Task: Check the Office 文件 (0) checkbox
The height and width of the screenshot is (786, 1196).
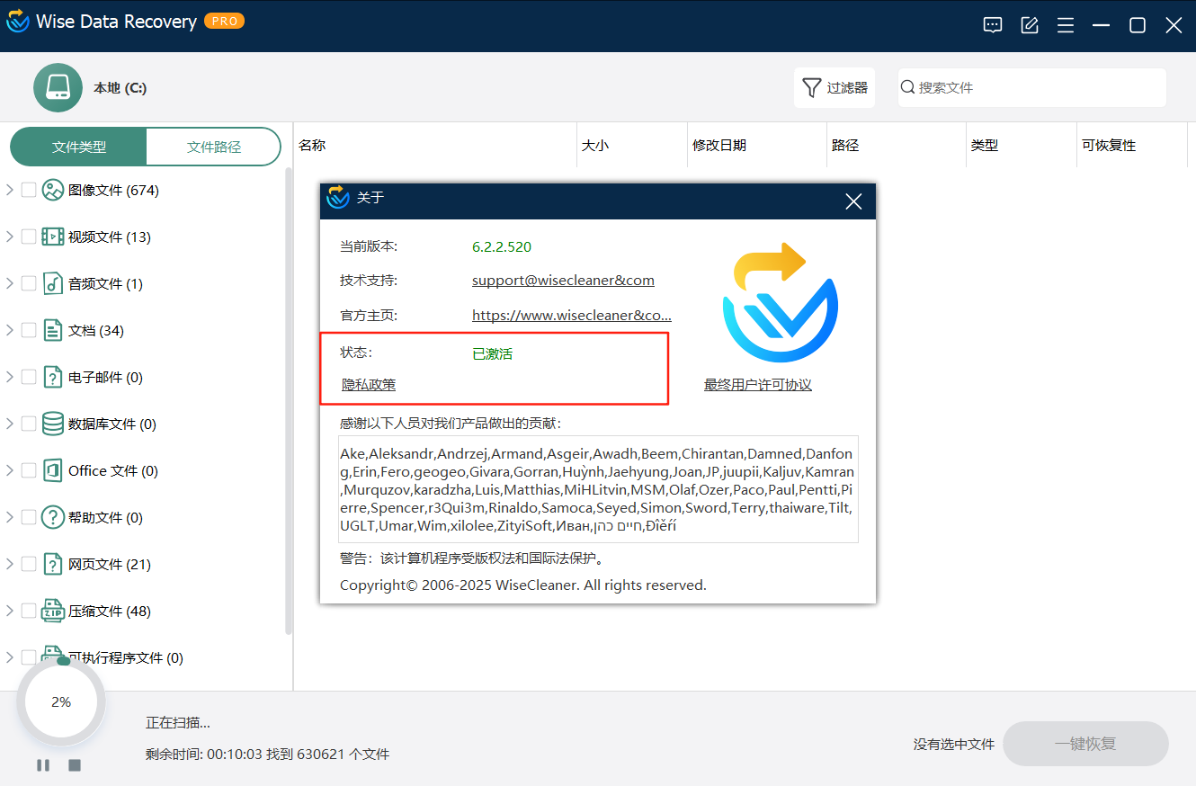Action: [x=29, y=470]
